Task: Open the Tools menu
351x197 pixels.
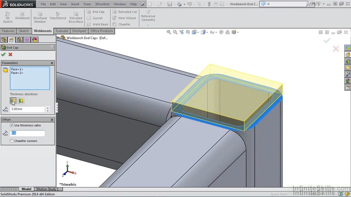Action: tap(87, 4)
